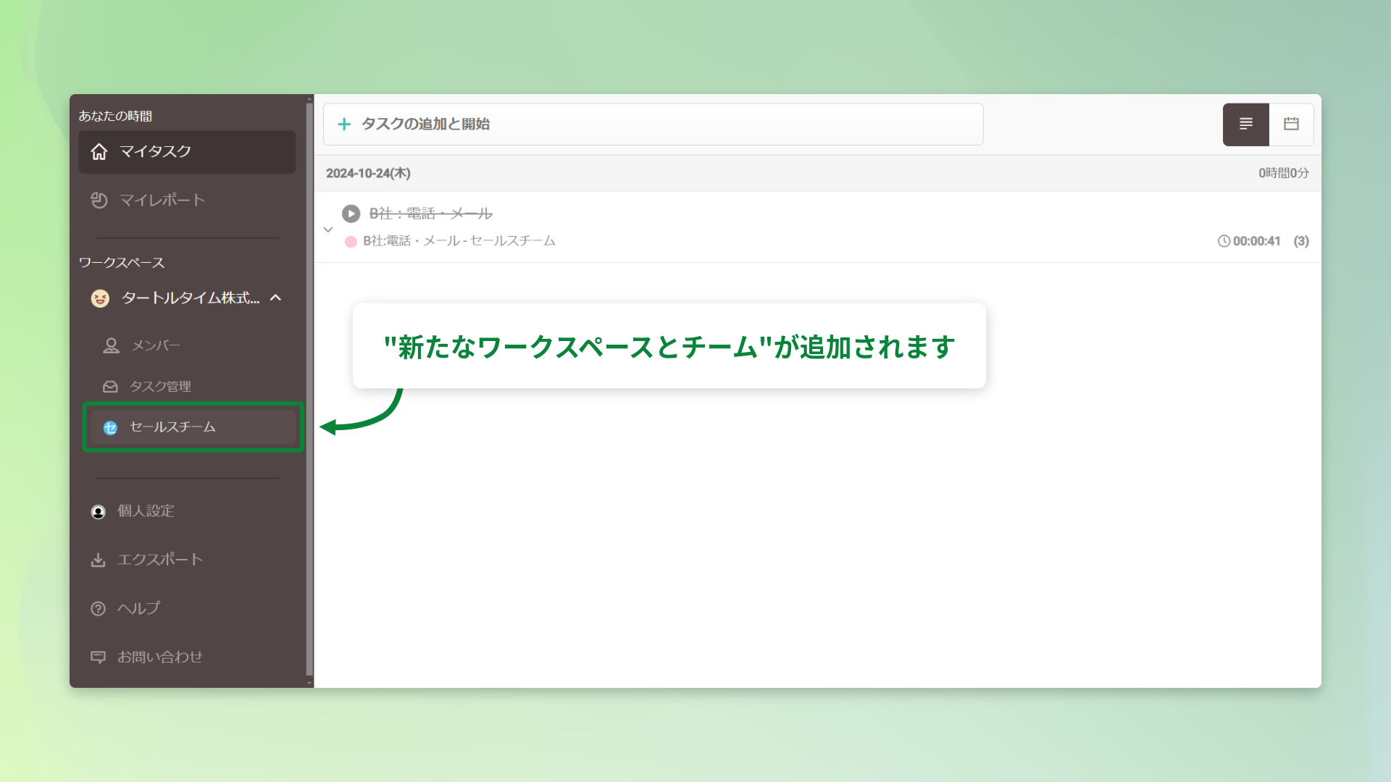Collapse タートルタイム株式 workspace chevron
Screen dimensions: 1391x782
tap(275, 298)
